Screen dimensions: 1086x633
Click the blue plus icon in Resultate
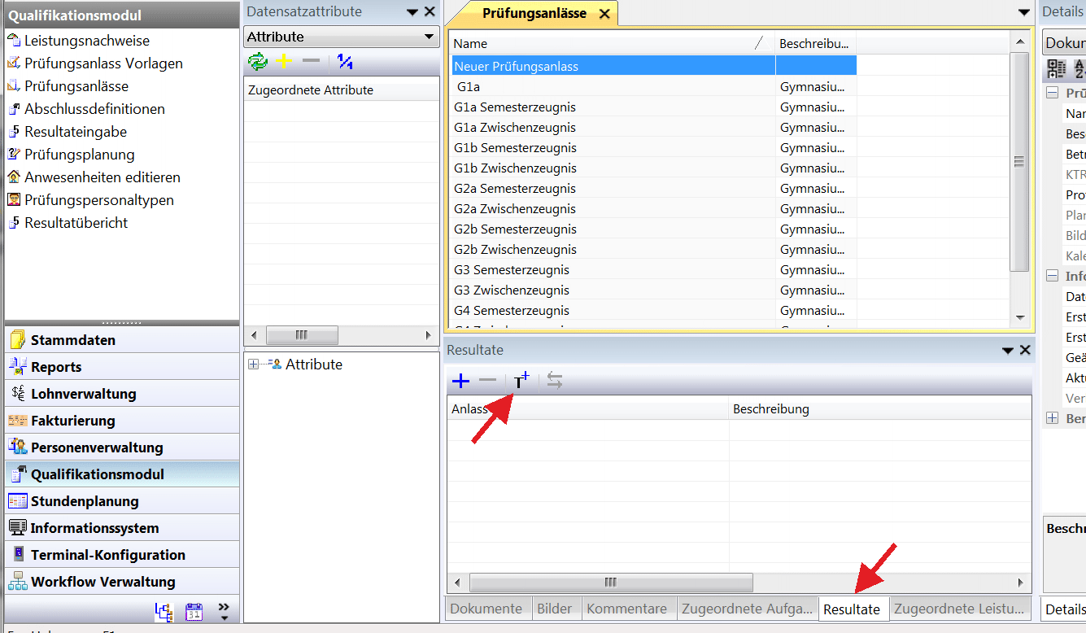click(x=460, y=381)
